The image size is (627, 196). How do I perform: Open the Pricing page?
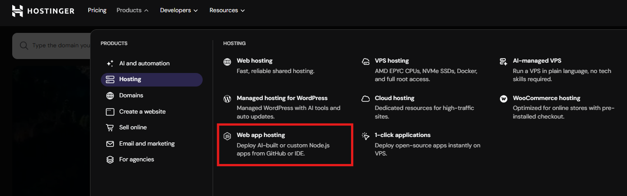coord(97,10)
